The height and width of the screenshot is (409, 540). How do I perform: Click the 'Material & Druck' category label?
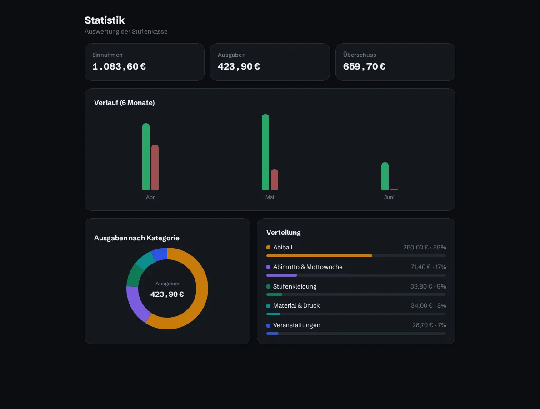[296, 306]
